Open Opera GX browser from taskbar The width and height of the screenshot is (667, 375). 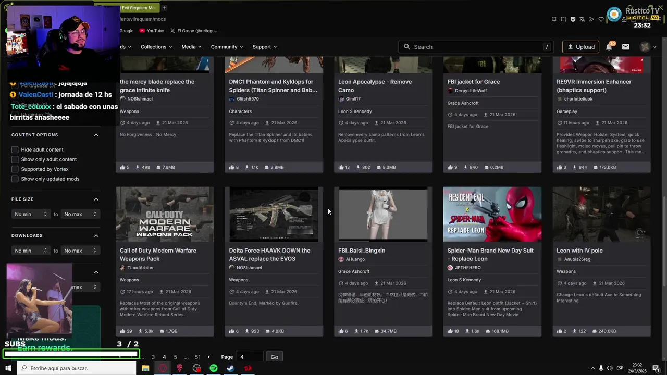tap(163, 368)
